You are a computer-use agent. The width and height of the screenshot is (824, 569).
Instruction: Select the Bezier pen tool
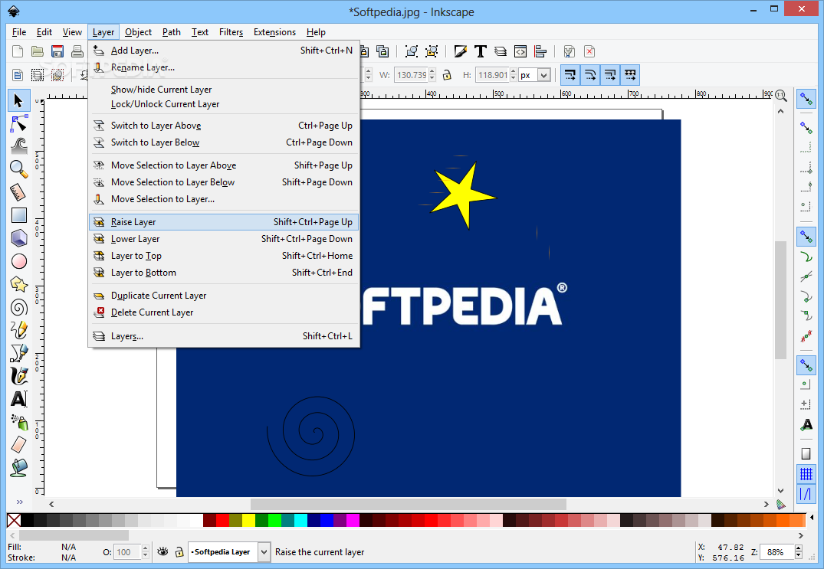click(18, 353)
